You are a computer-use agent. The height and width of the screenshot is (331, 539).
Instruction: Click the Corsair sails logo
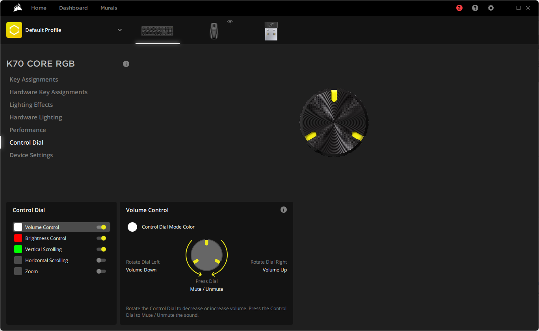pyautogui.click(x=17, y=8)
